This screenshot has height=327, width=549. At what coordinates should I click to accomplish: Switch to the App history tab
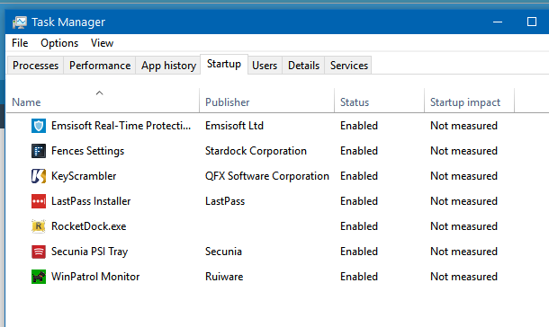pos(168,66)
